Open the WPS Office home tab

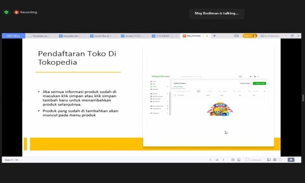(13, 36)
